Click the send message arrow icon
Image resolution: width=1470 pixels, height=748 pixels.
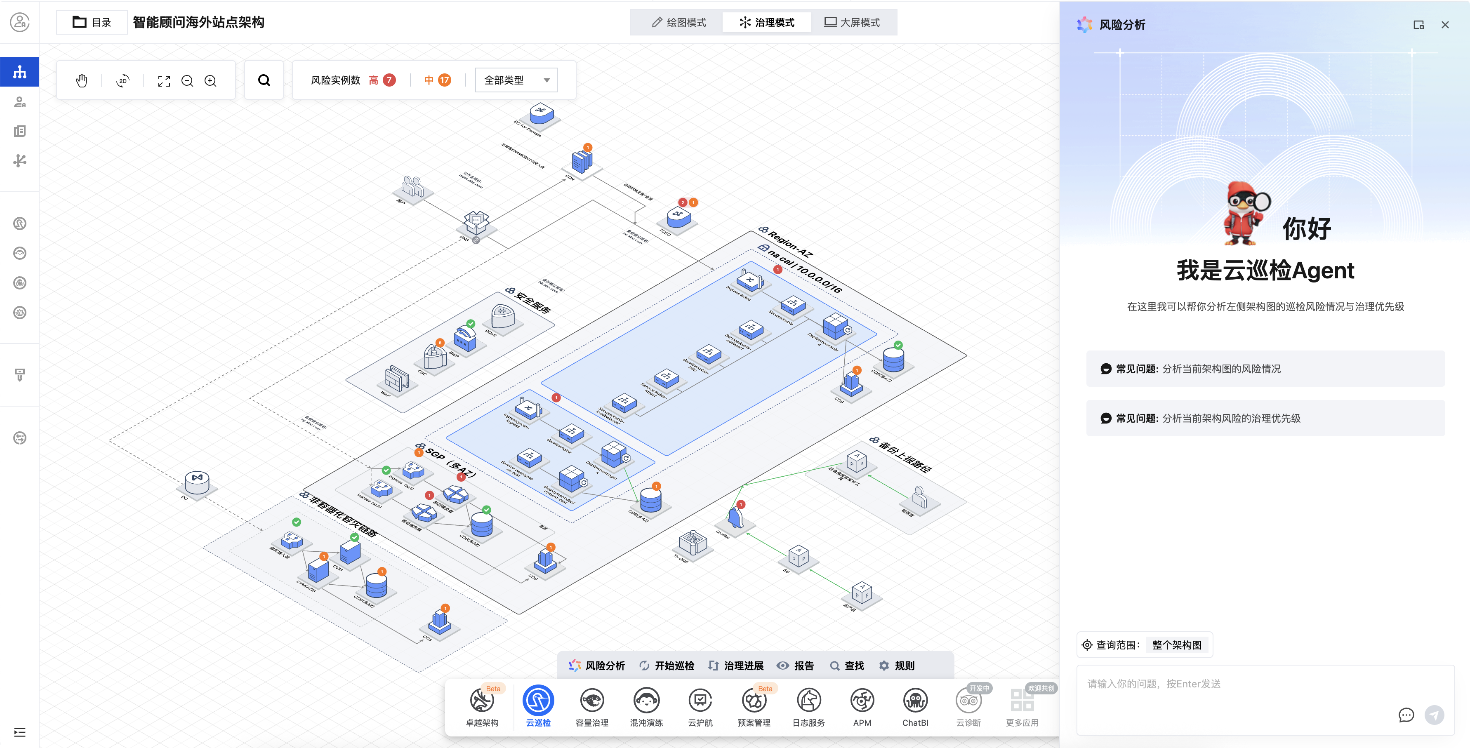click(x=1434, y=714)
